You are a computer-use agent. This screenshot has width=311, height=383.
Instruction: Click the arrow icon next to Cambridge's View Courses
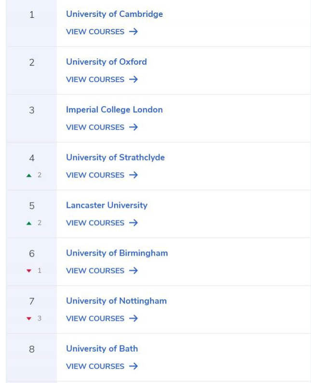[x=133, y=31]
